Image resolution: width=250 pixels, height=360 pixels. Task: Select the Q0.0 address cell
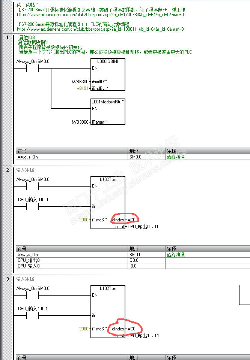146,260
